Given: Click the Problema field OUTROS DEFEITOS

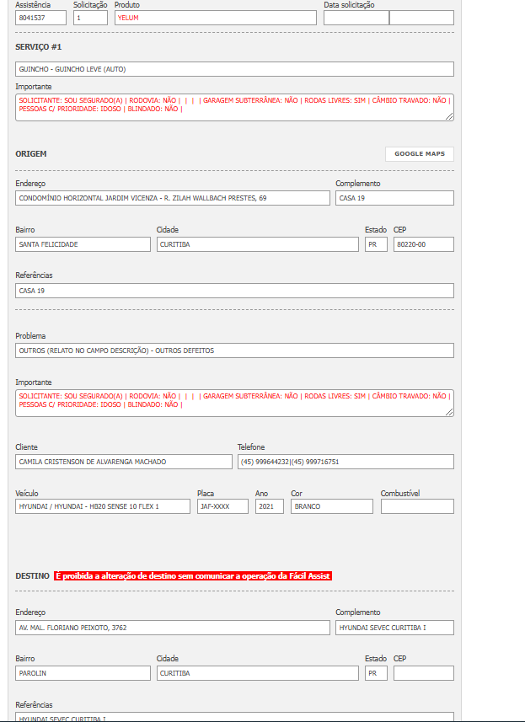Looking at the screenshot, I should click(x=234, y=350).
